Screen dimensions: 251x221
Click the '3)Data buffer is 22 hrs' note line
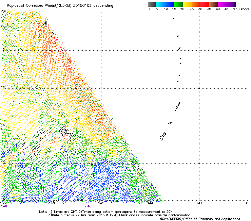(119, 215)
